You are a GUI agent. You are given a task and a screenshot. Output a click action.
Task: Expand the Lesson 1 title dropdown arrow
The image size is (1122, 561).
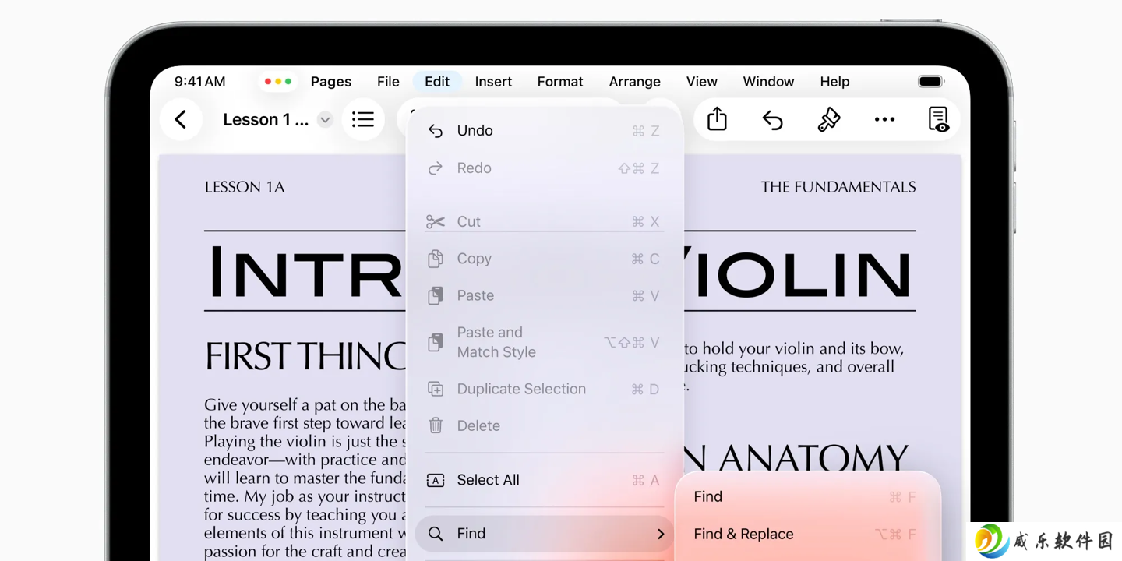(325, 120)
